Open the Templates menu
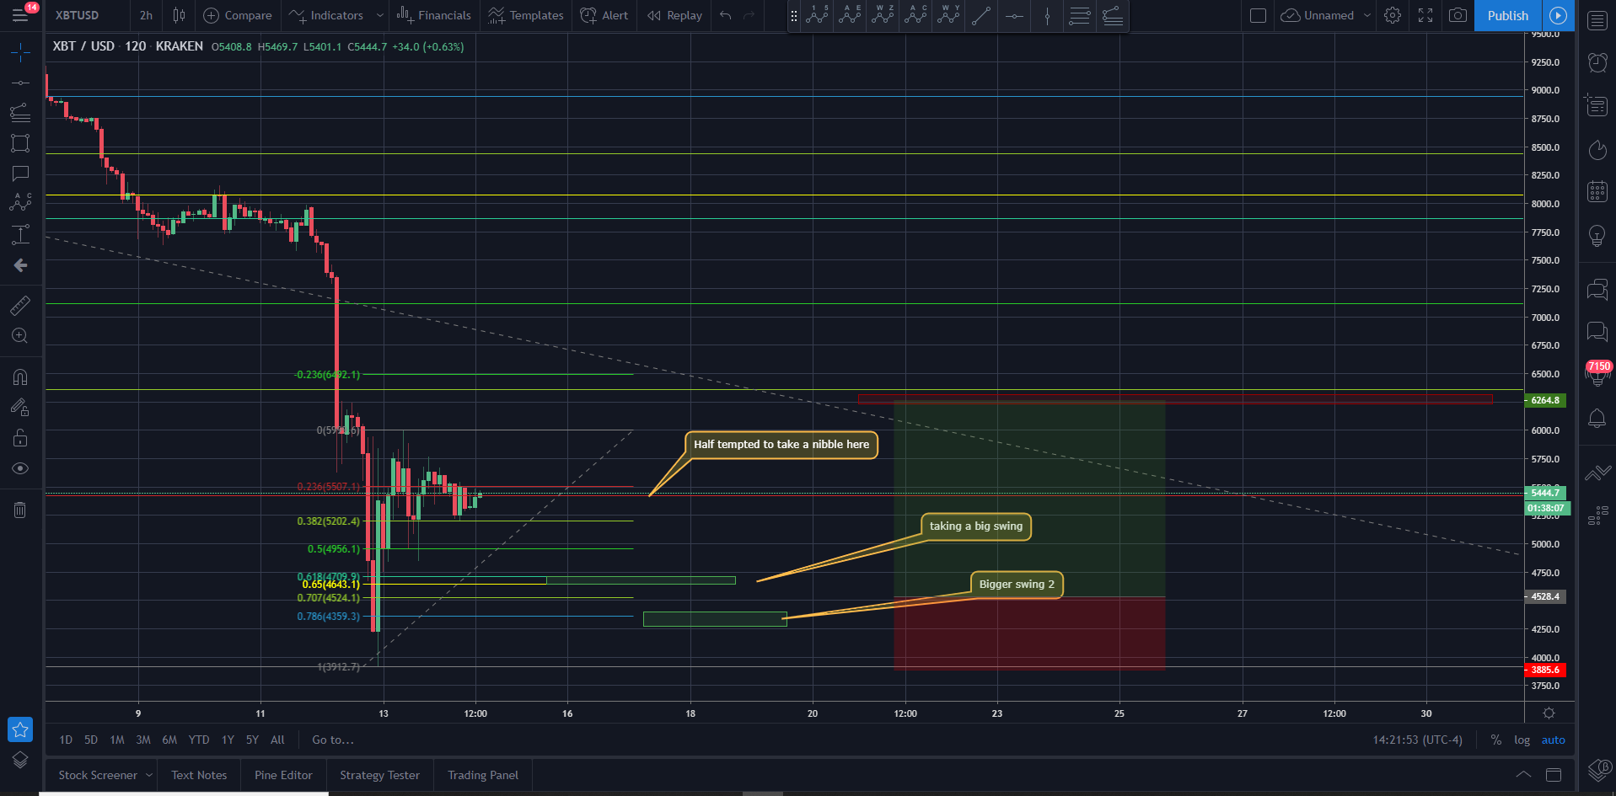 coord(526,15)
